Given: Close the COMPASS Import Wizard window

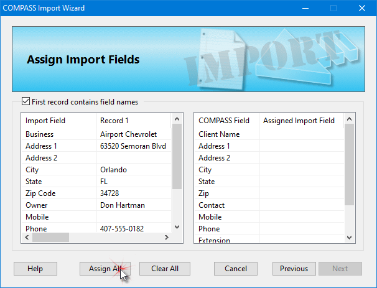Looking at the screenshot, I should tap(362, 8).
